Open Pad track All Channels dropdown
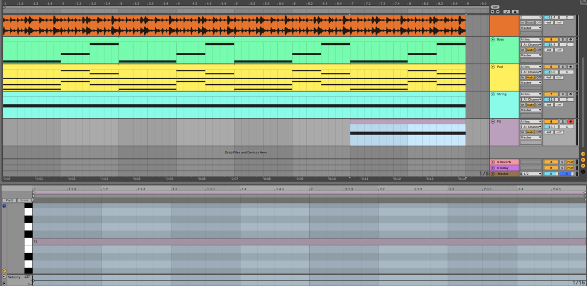The width and height of the screenshot is (587, 286). coord(531,72)
